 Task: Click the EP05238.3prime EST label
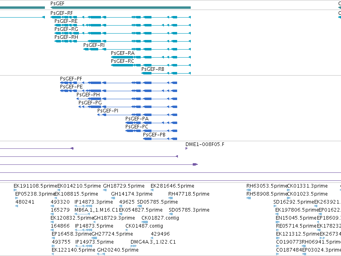(35, 194)
